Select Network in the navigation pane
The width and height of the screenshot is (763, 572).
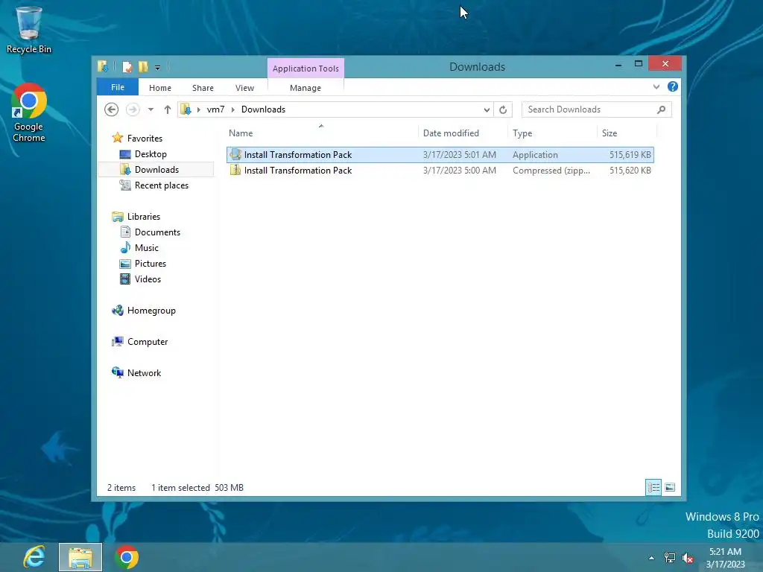[144, 372]
